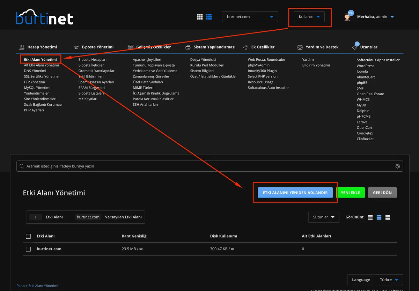The width and height of the screenshot is (419, 291).
Task: Open DNS Yönetimi menu item
Action: coord(35,71)
